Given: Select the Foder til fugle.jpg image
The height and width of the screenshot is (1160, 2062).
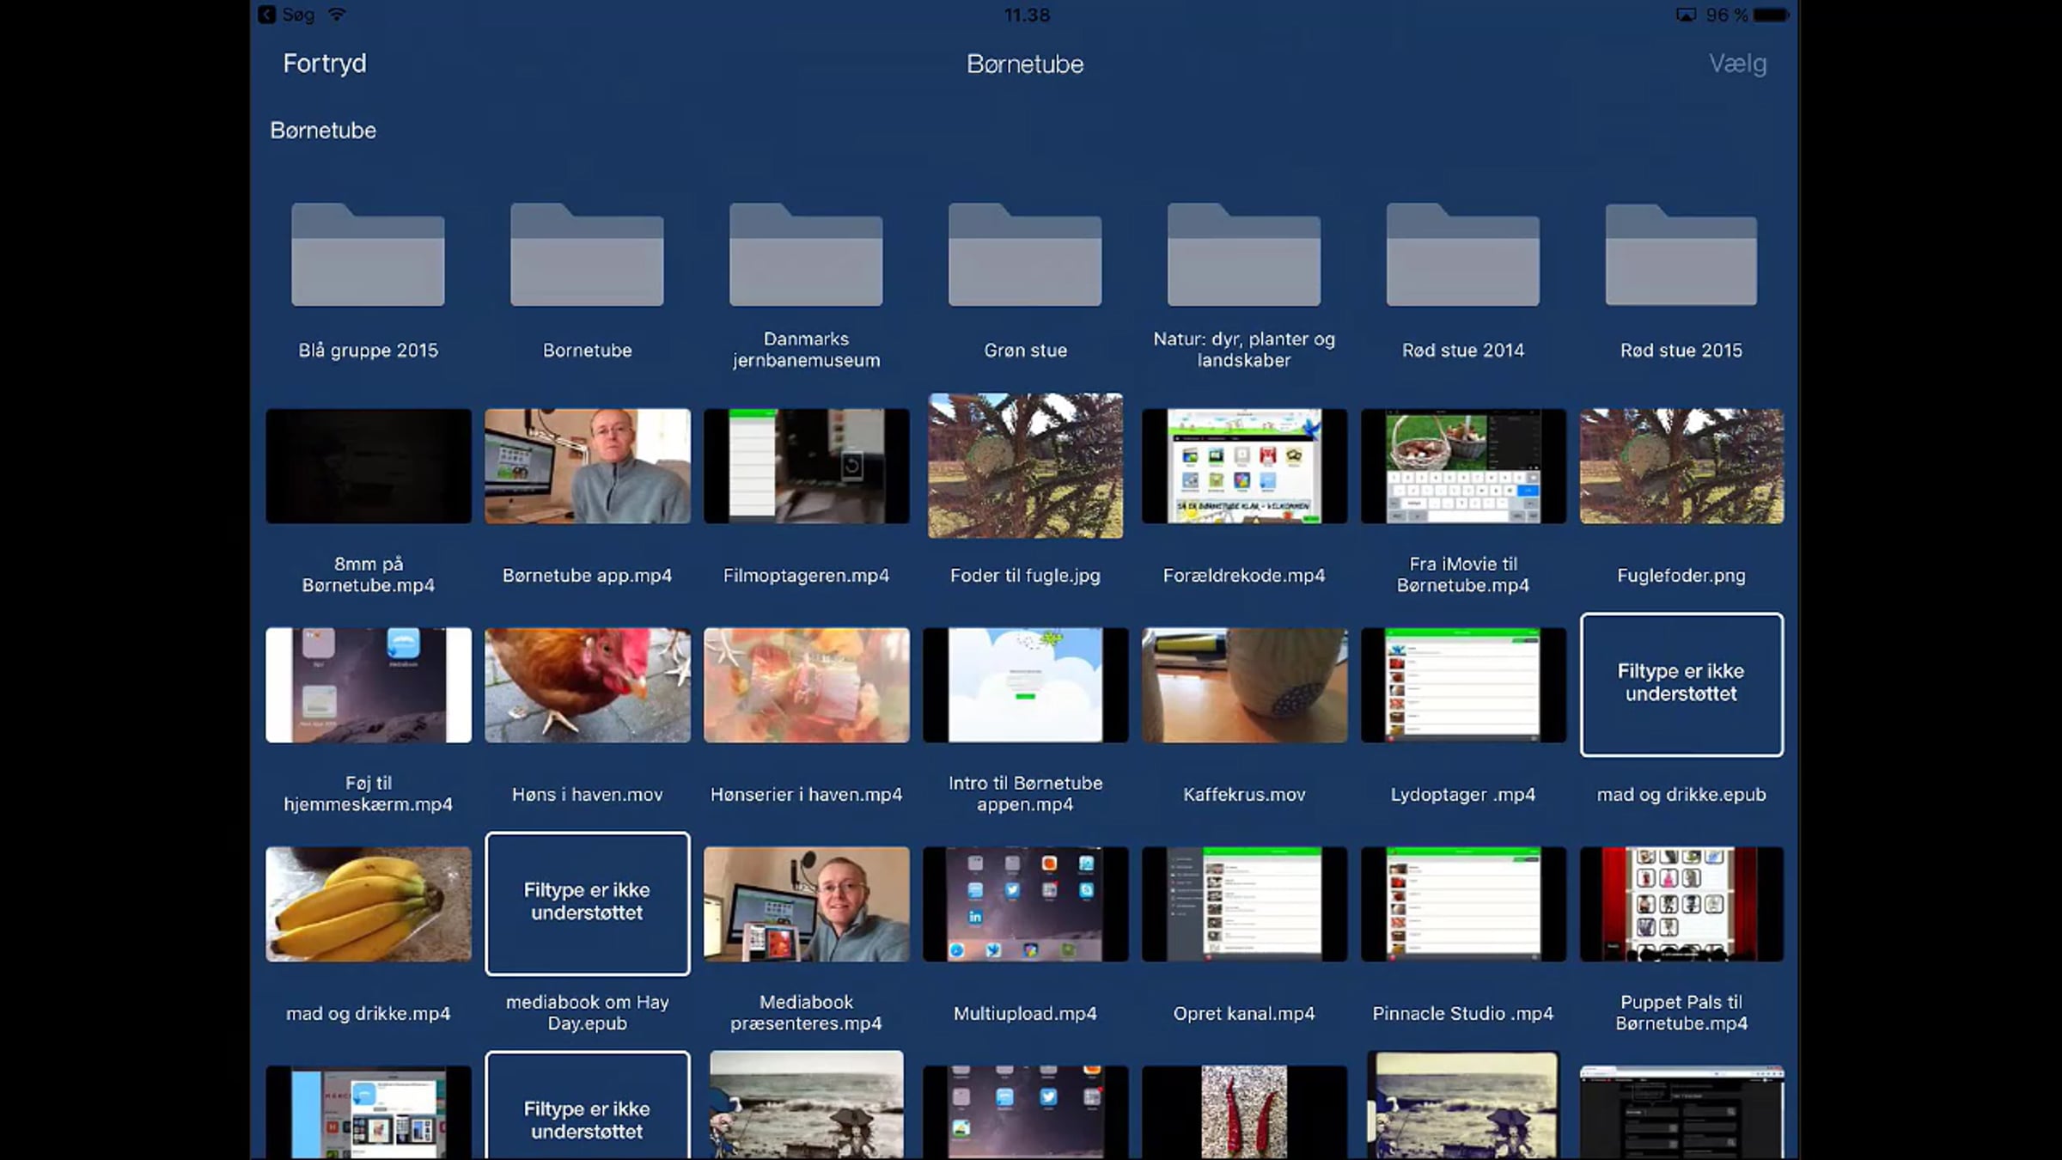Looking at the screenshot, I should coord(1025,466).
